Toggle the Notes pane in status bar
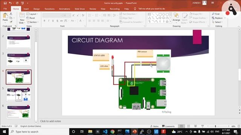 [x=154, y=126]
